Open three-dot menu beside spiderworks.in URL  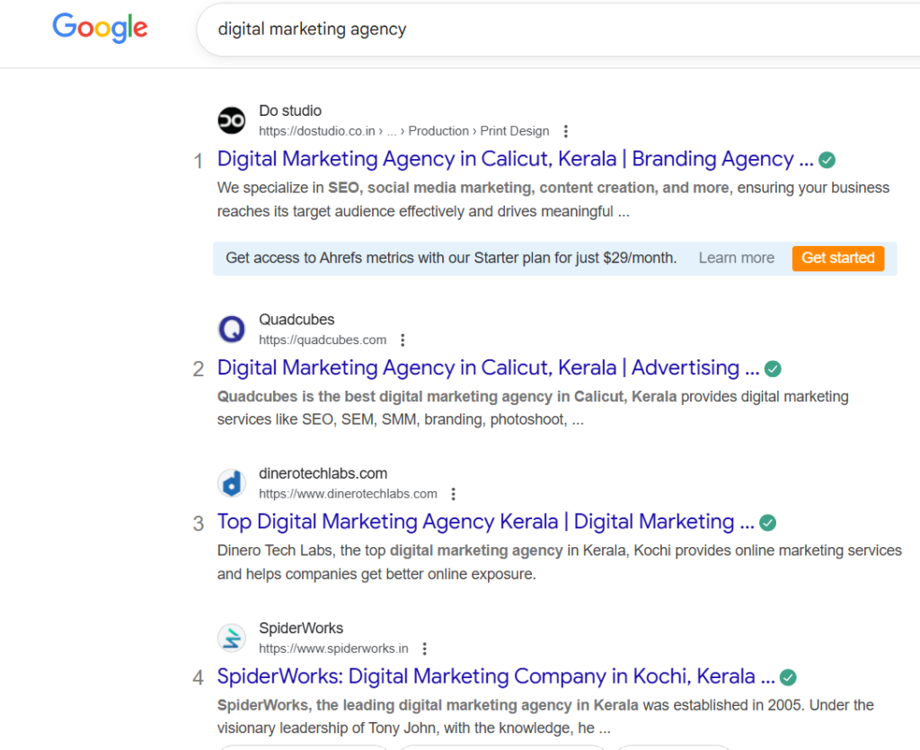click(425, 649)
